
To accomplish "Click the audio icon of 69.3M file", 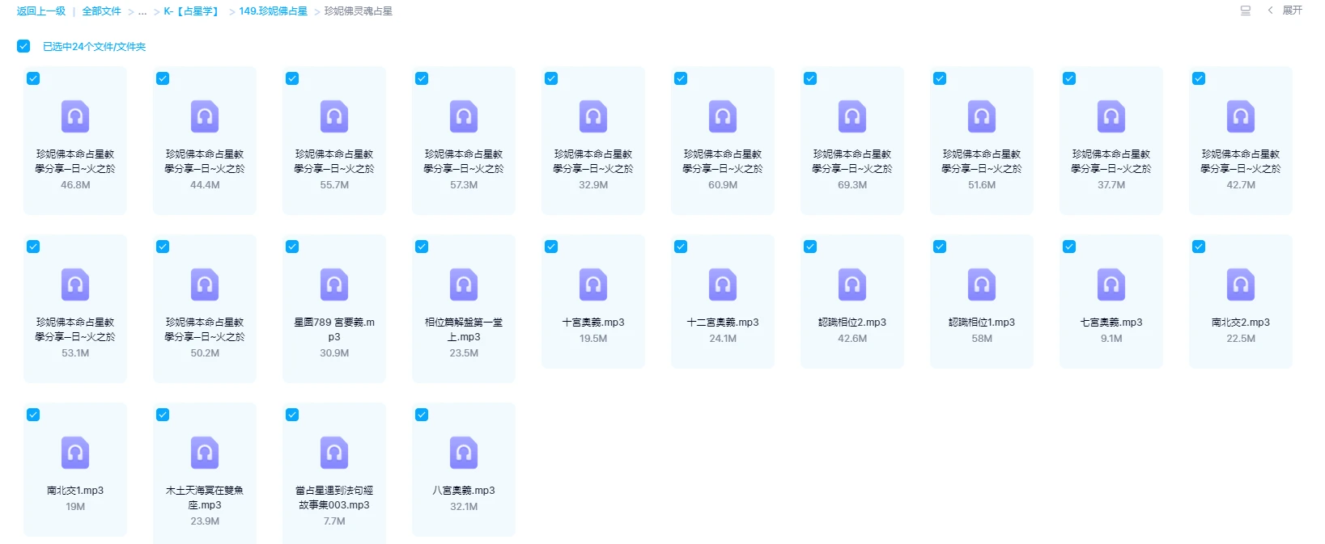I will 852,116.
